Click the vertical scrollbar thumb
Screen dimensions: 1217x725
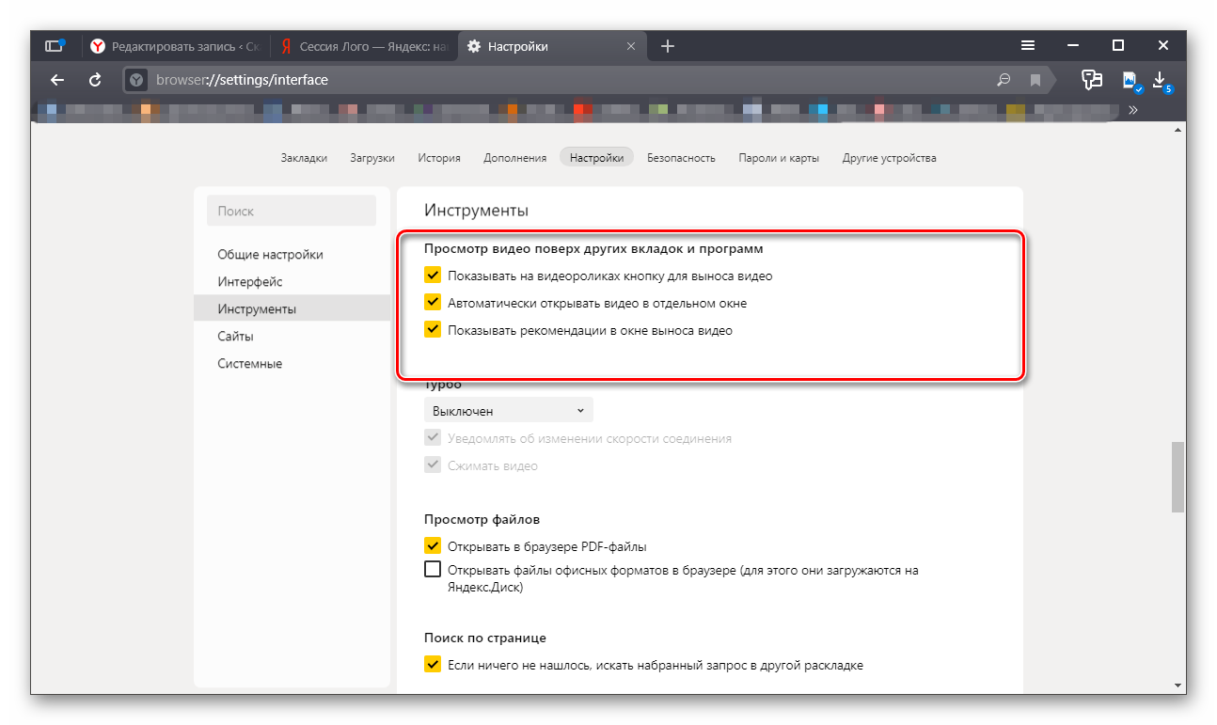(x=1178, y=477)
